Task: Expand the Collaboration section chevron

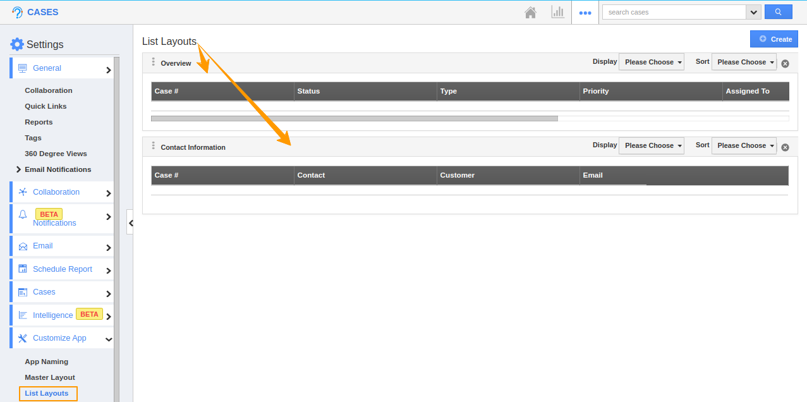Action: click(x=109, y=194)
